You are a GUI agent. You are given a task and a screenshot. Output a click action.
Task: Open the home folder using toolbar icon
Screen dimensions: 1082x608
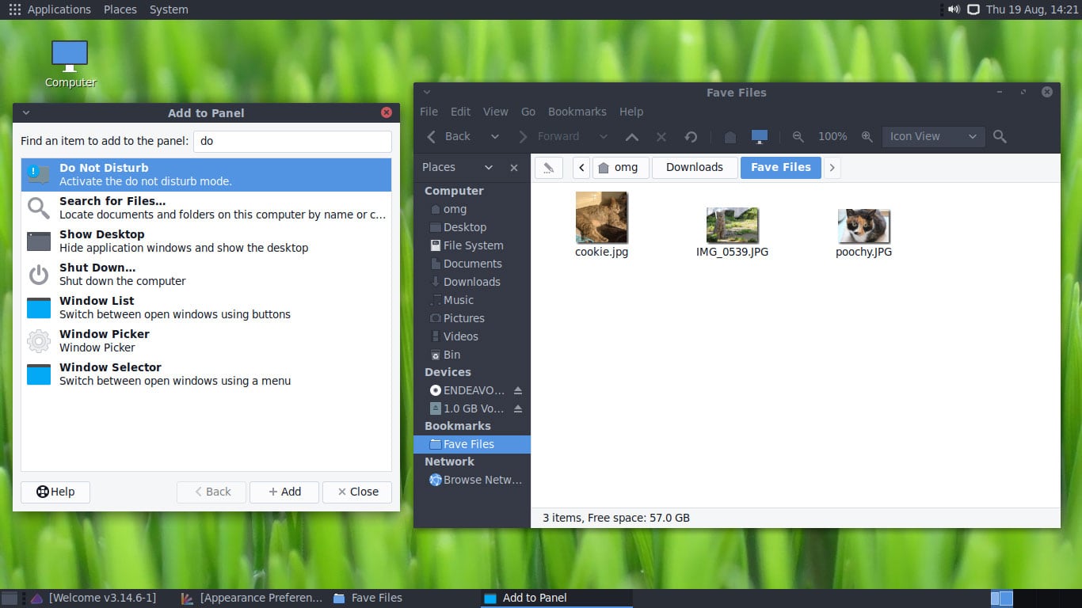pyautogui.click(x=730, y=136)
